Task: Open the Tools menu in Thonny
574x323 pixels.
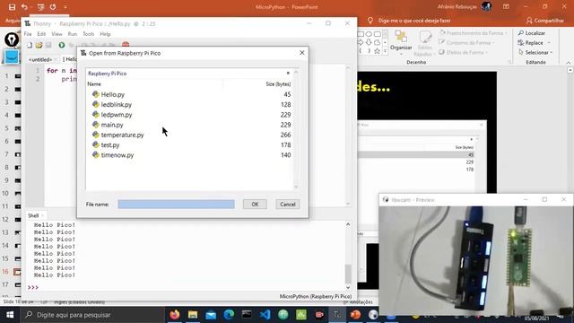Action: (x=88, y=34)
